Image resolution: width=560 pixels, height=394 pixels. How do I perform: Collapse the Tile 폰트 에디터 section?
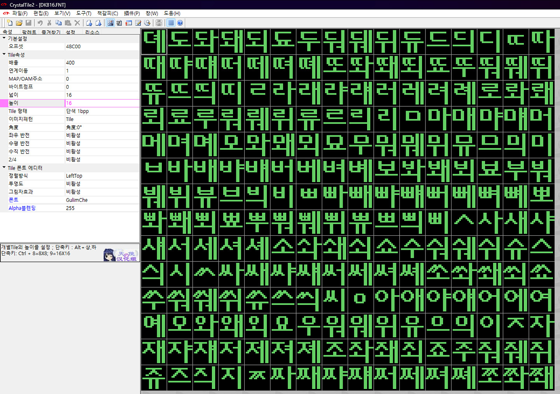(x=4, y=168)
